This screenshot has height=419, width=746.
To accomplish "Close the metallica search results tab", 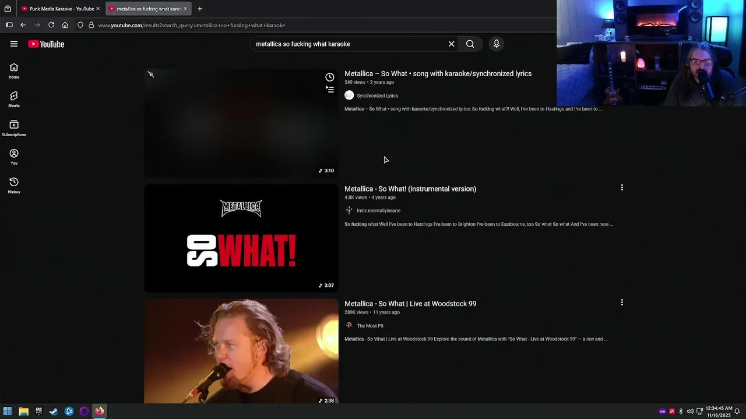I will [185, 9].
